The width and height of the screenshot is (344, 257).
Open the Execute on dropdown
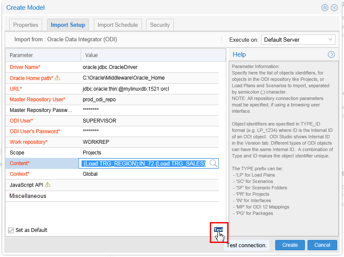coord(298,40)
